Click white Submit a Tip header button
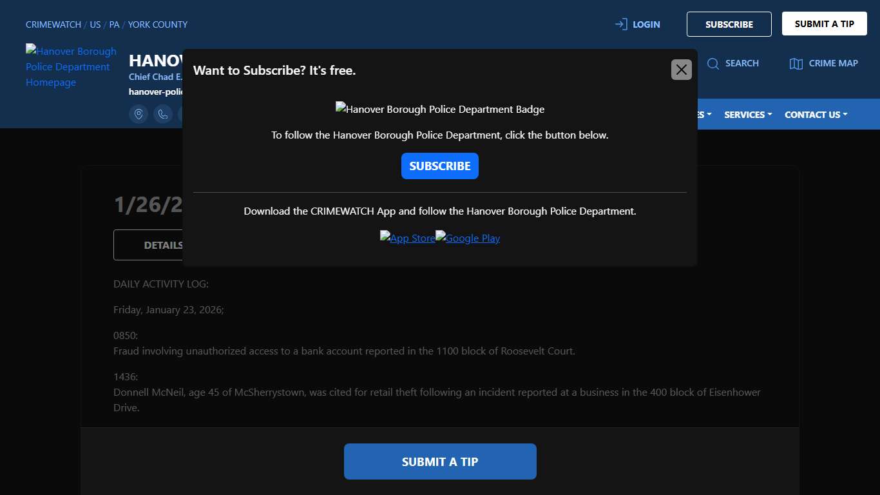Image resolution: width=880 pixels, height=495 pixels. (x=824, y=24)
